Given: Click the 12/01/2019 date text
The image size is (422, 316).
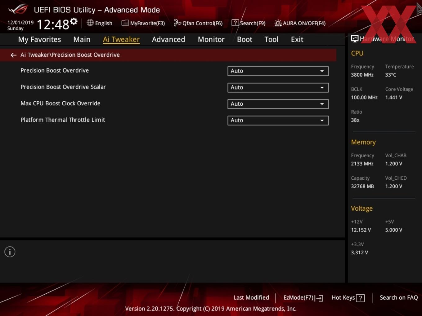Looking at the screenshot, I should coord(20,22).
